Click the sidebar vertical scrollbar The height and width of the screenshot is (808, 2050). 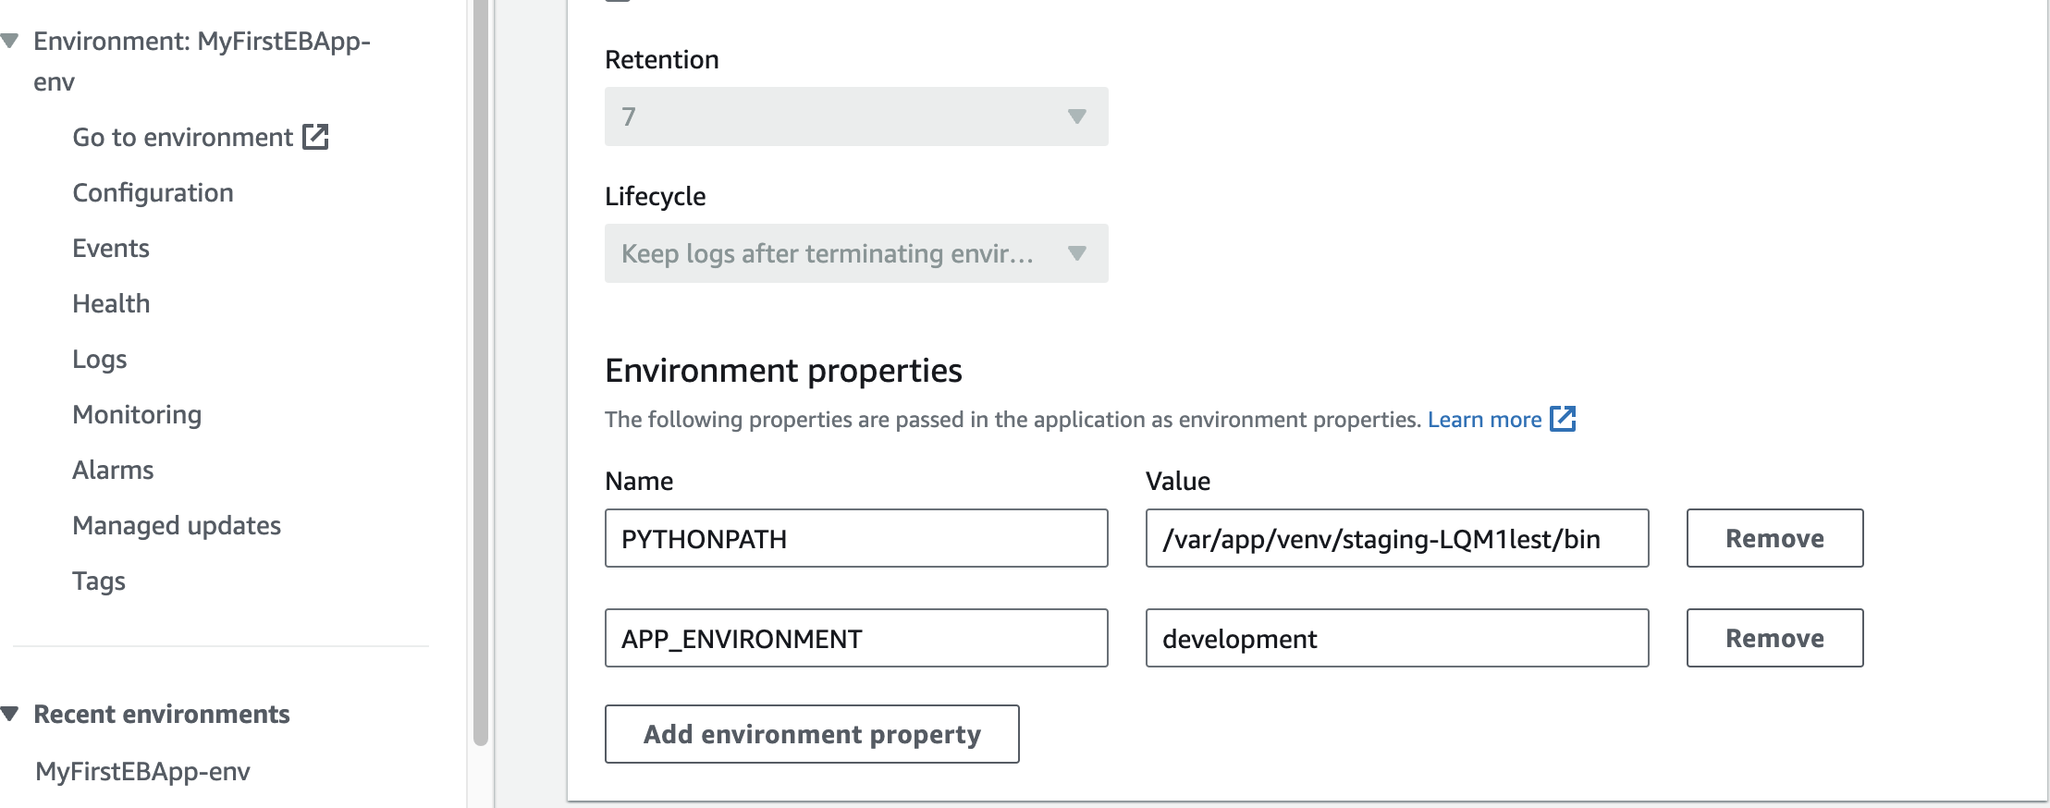(480, 370)
